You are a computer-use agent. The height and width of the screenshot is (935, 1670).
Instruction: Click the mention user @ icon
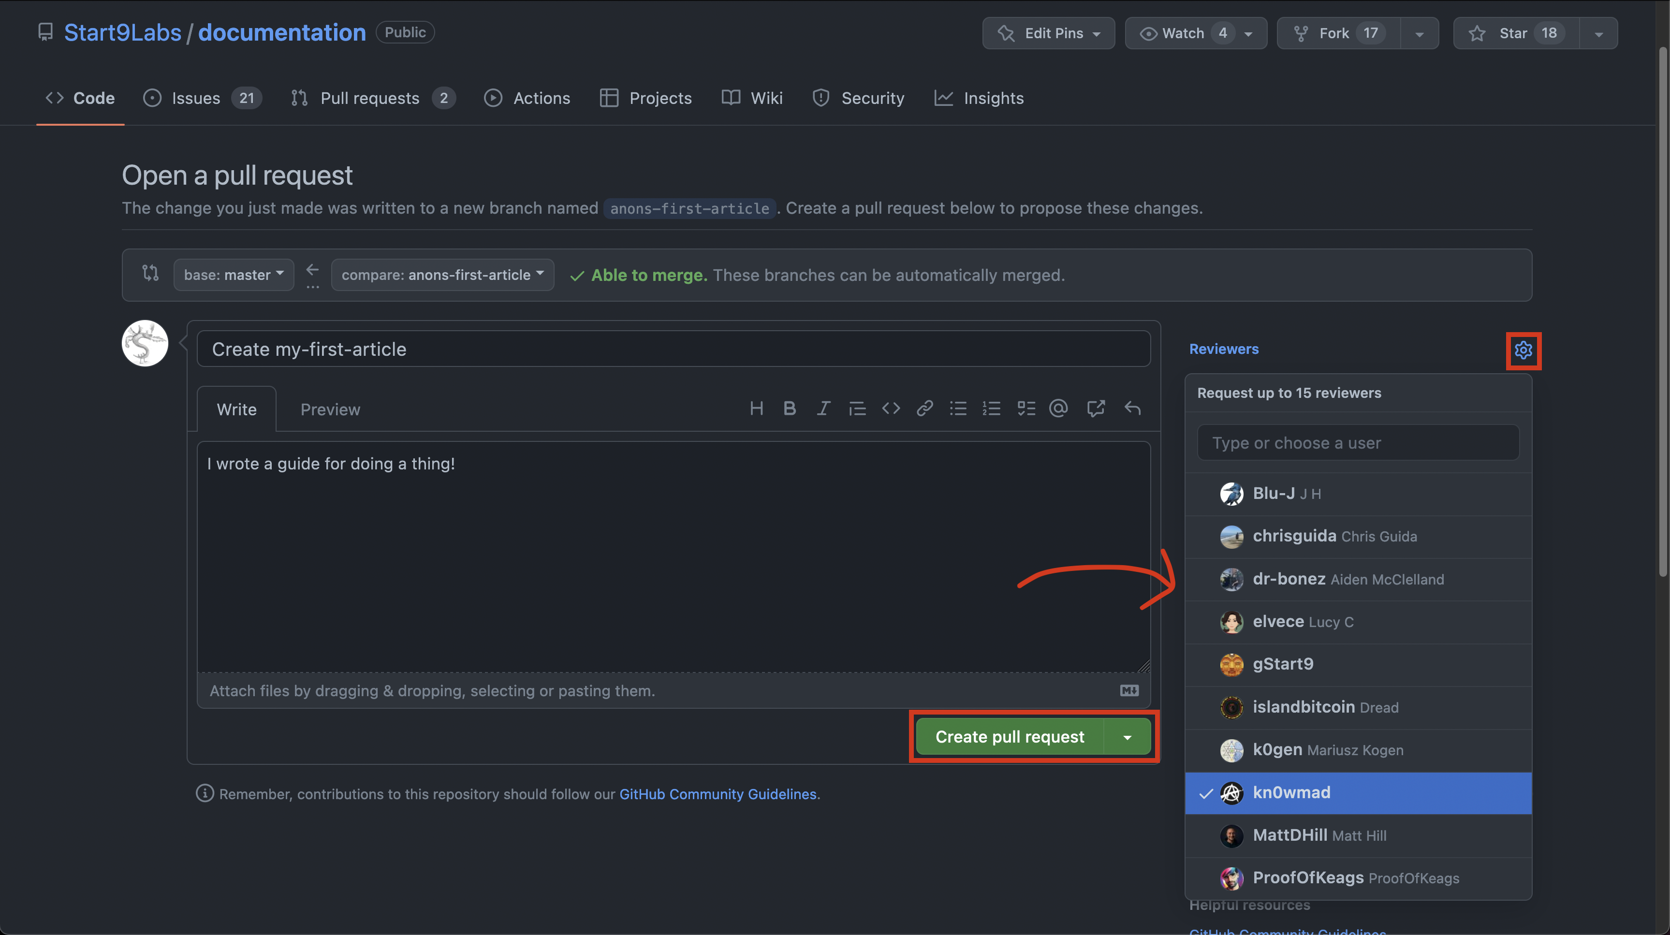1058,409
